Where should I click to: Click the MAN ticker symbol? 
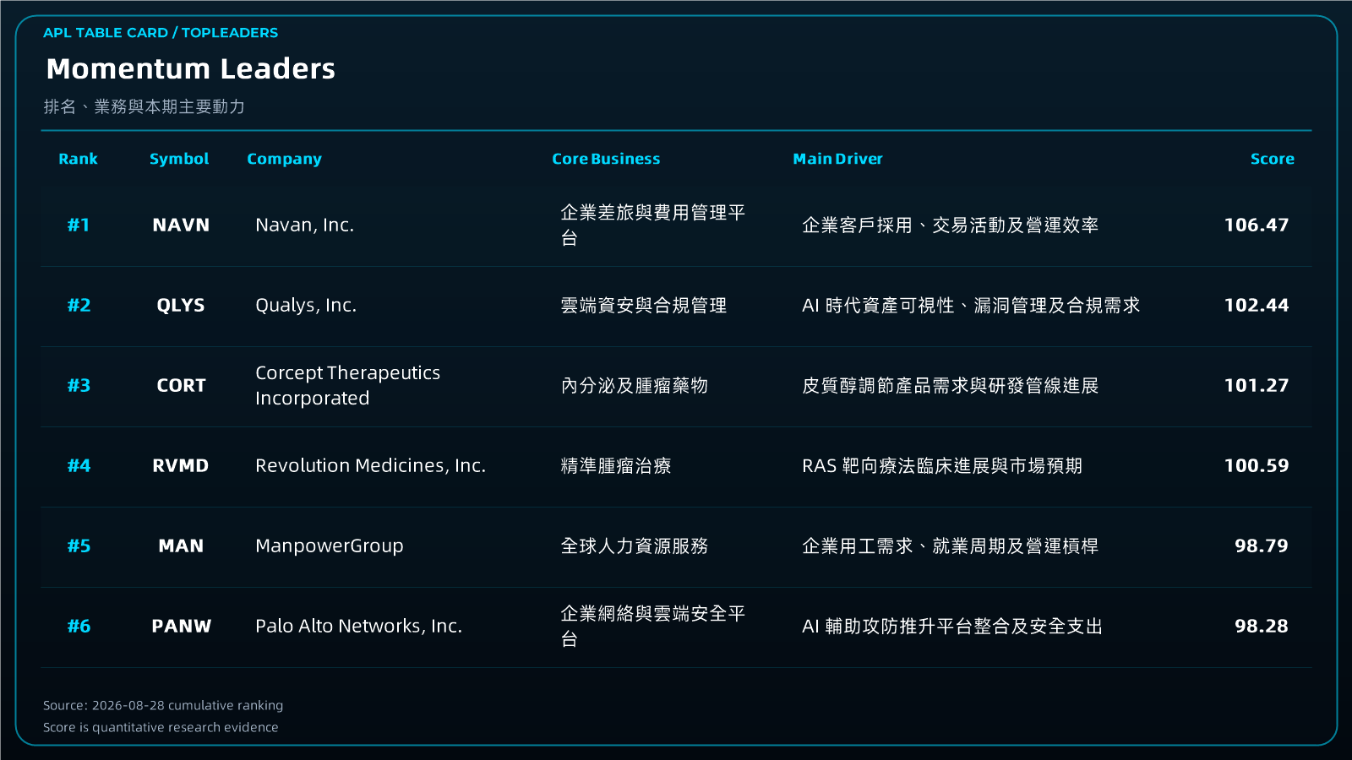point(181,546)
